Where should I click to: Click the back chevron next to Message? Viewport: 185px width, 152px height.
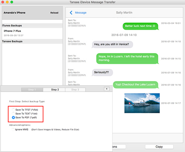[71, 13]
